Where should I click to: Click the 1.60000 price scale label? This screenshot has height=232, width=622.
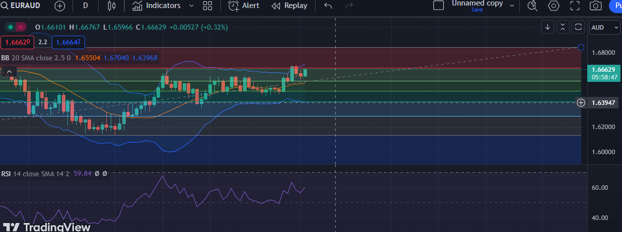pyautogui.click(x=603, y=152)
